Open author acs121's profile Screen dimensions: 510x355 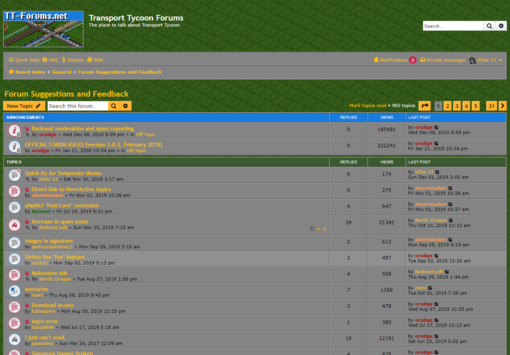[x=40, y=263]
